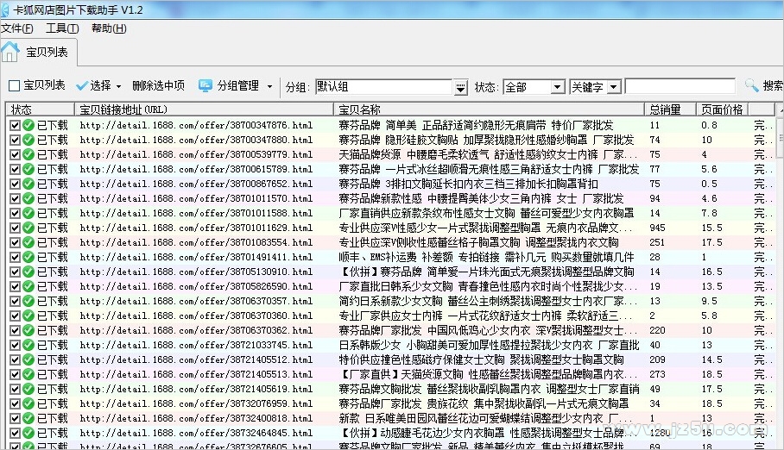Open the 选择 dropdown arrow
The image size is (784, 450).
(x=118, y=86)
